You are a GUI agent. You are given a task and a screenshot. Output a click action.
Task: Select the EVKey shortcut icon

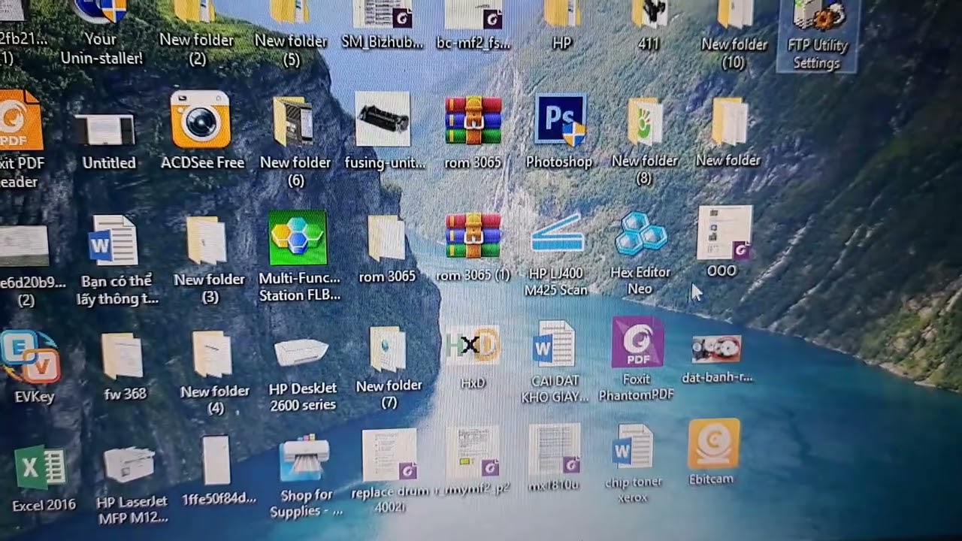point(30,357)
